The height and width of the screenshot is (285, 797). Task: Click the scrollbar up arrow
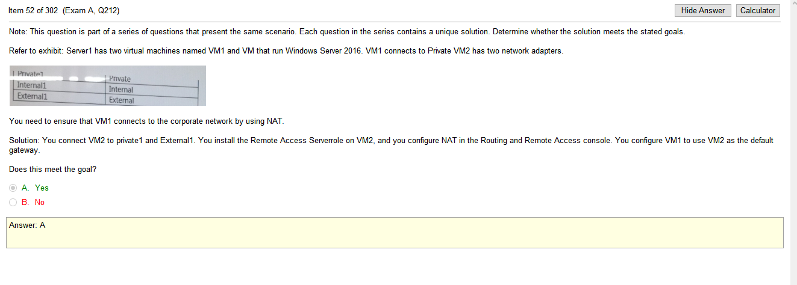[793, 4]
